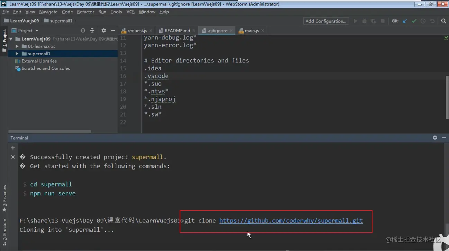Viewport: 449px width, 251px height.
Task: Switch to the README.md tab
Action: 177,31
